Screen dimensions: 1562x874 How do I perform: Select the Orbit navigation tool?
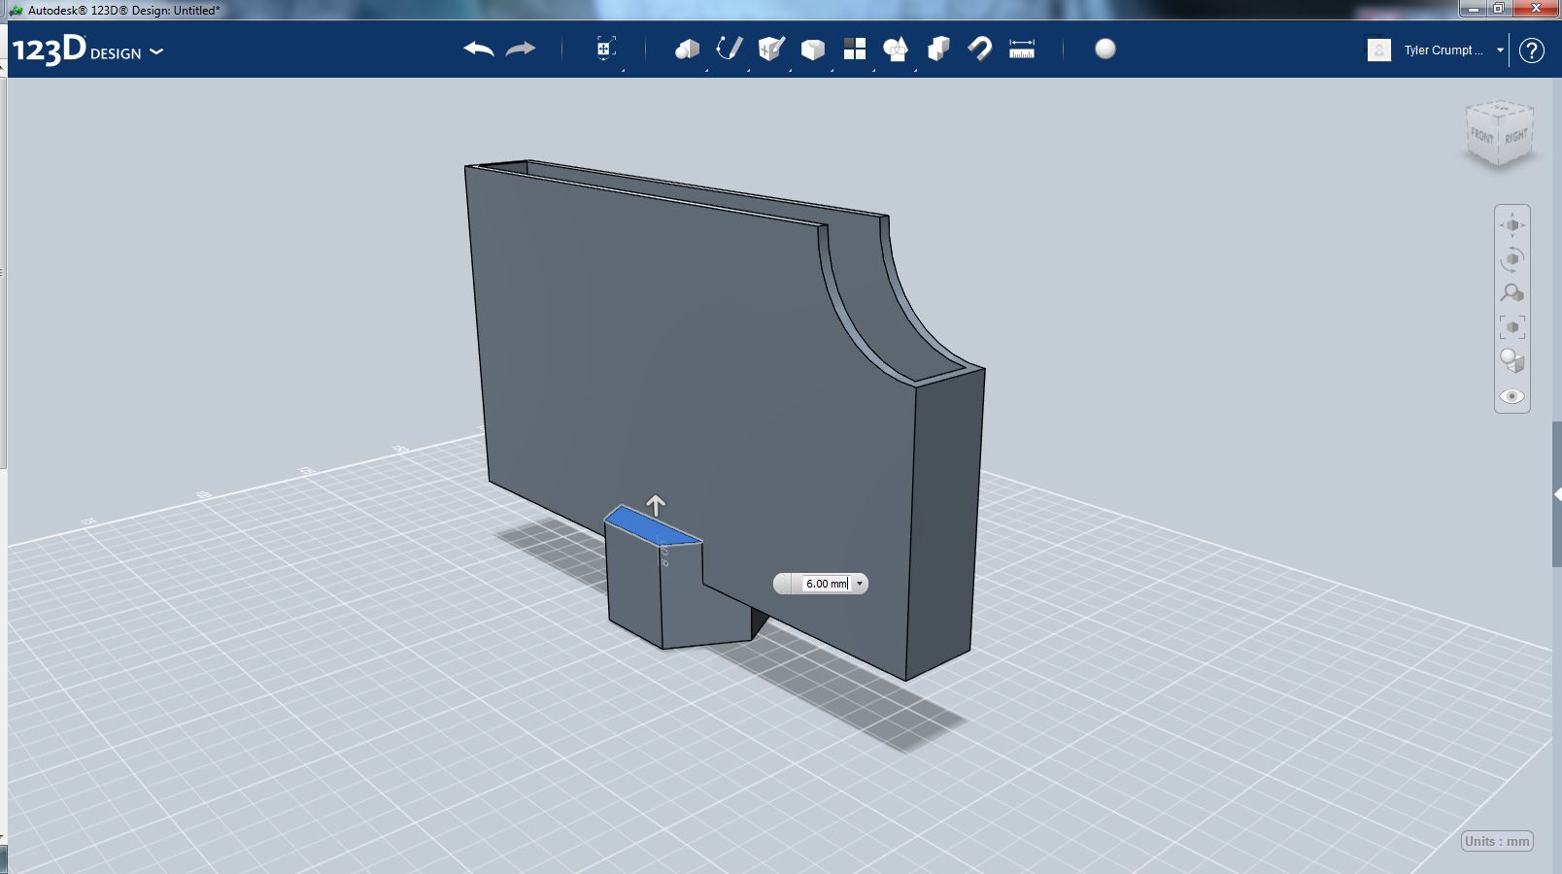point(1512,259)
